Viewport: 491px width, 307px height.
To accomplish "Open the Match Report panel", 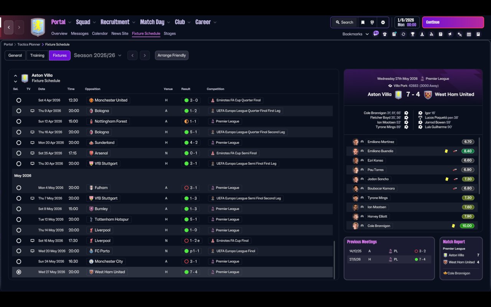I will coord(461,258).
